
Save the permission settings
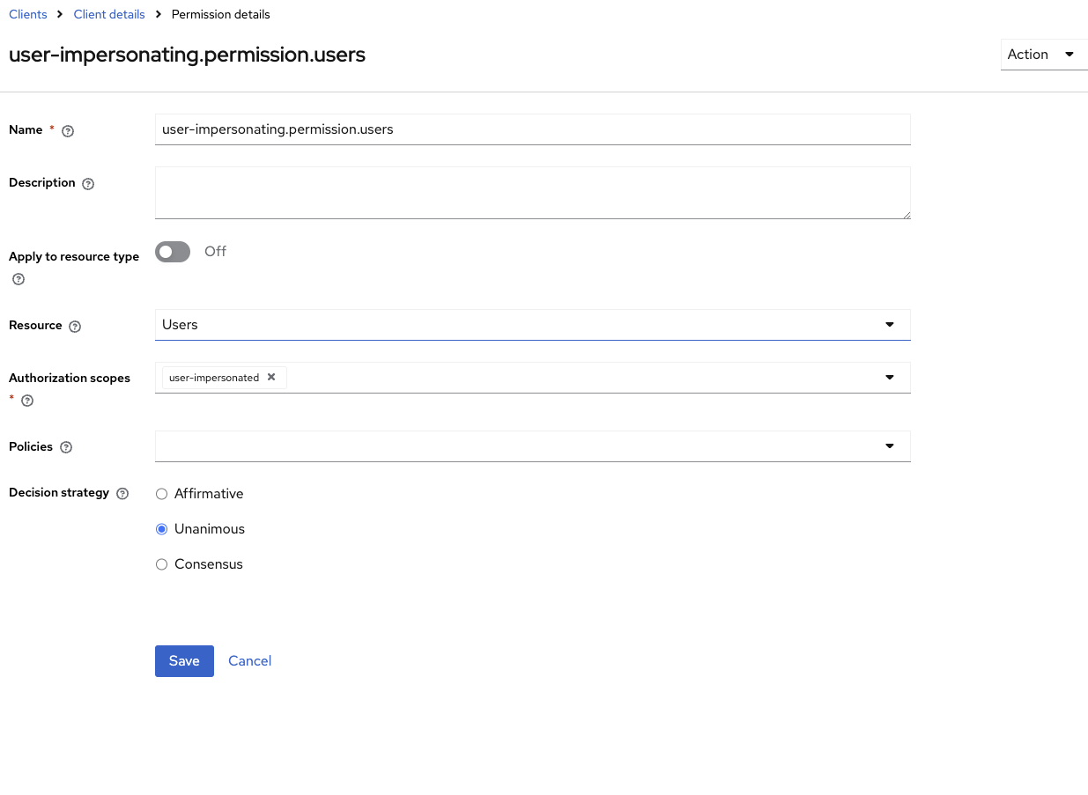pyautogui.click(x=184, y=660)
